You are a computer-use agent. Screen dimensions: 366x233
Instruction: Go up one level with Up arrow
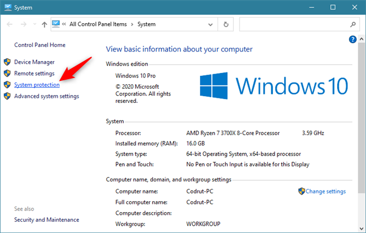(x=45, y=25)
